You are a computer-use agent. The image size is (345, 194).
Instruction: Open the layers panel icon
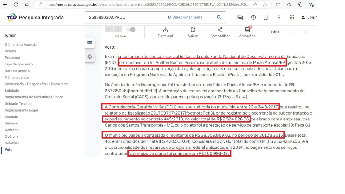tap(90, 57)
